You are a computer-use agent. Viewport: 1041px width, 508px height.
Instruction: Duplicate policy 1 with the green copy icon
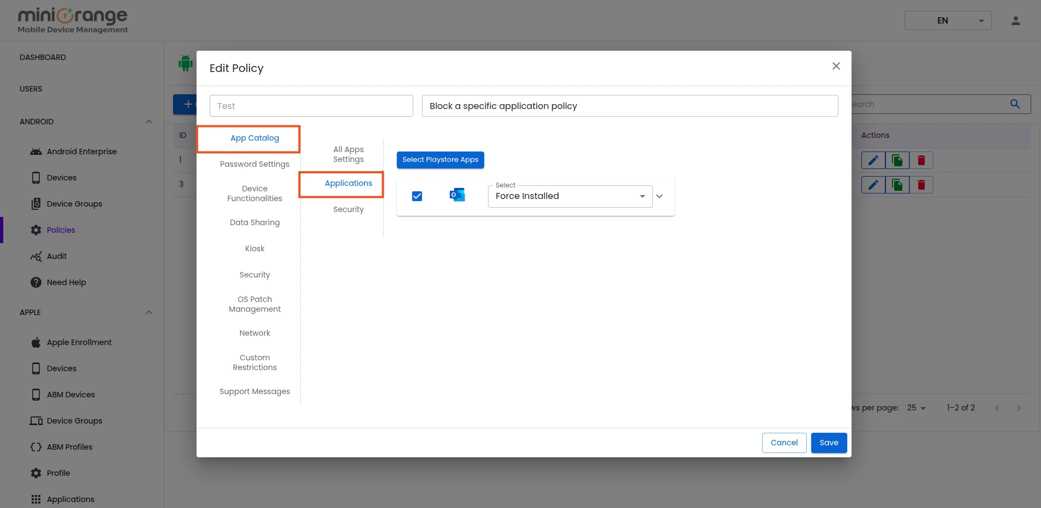coord(897,160)
